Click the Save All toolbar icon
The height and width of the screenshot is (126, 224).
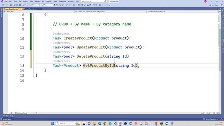pyautogui.click(x=20, y=5)
